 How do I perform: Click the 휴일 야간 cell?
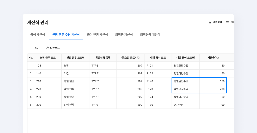75,97
